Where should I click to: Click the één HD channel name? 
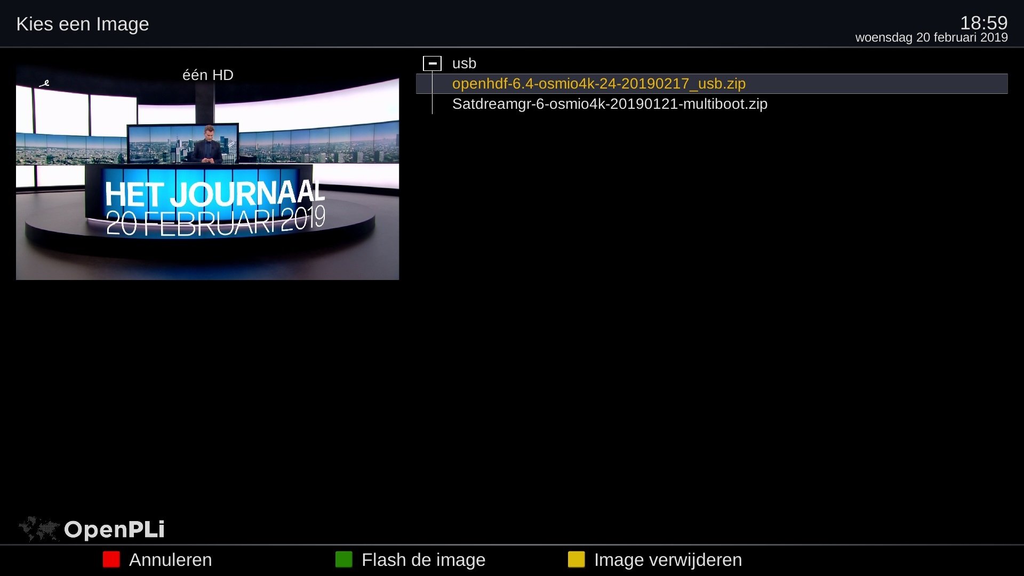[207, 75]
